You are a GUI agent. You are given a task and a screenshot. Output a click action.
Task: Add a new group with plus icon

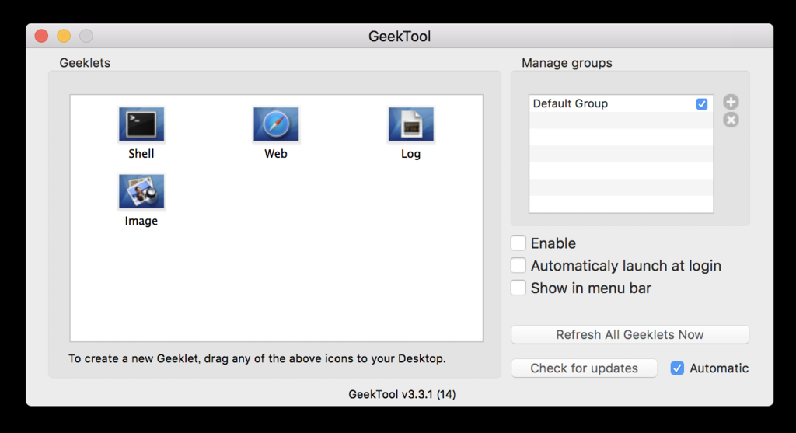pos(731,102)
